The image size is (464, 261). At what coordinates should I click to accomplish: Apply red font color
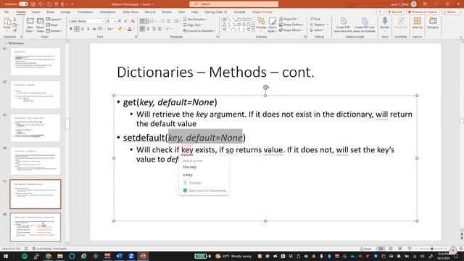click(x=129, y=29)
